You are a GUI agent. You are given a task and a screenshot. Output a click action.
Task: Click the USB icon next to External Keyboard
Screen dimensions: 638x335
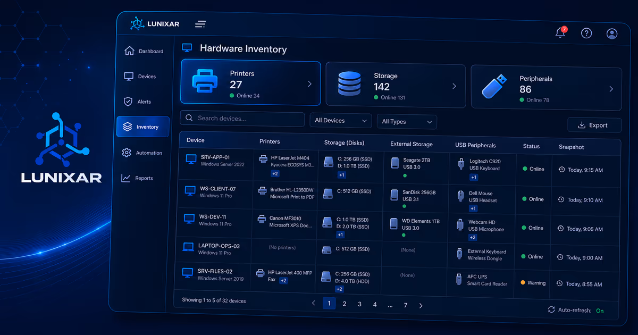[x=459, y=254]
